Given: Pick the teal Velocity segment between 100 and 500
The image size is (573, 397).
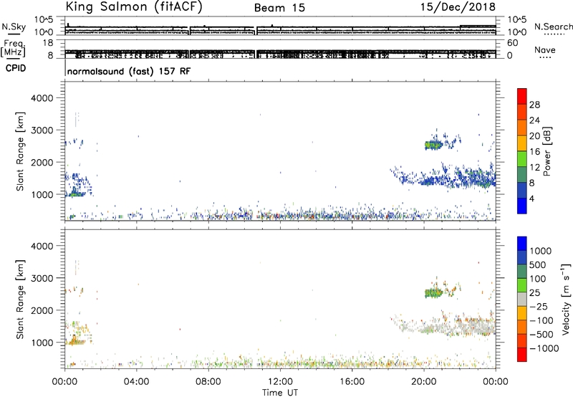Looking at the screenshot, I should (522, 272).
